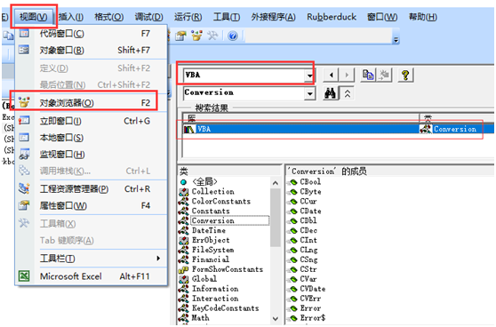This screenshot has width=496, height=327.
Task: Open 监视窗口(H) from the menu
Action: pos(91,155)
